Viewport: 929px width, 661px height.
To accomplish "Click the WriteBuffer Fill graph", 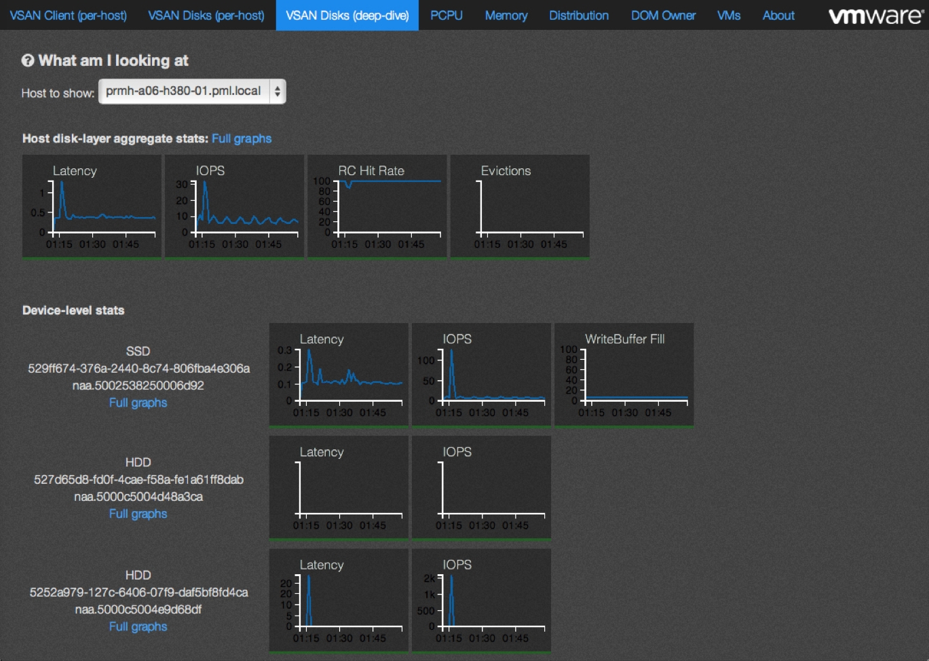I will pos(624,375).
